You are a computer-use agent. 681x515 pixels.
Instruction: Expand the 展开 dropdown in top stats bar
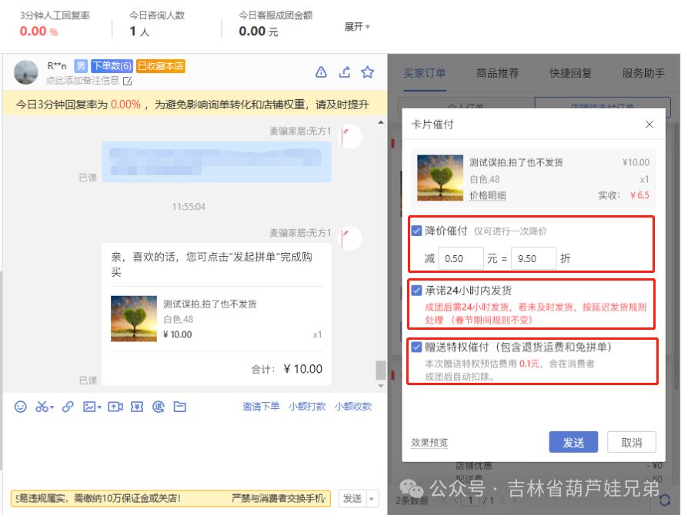tap(356, 25)
